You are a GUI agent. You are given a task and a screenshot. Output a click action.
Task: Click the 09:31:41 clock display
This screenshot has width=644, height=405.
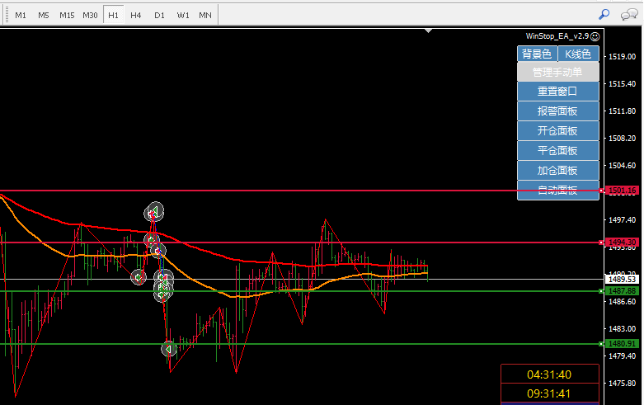pos(549,393)
